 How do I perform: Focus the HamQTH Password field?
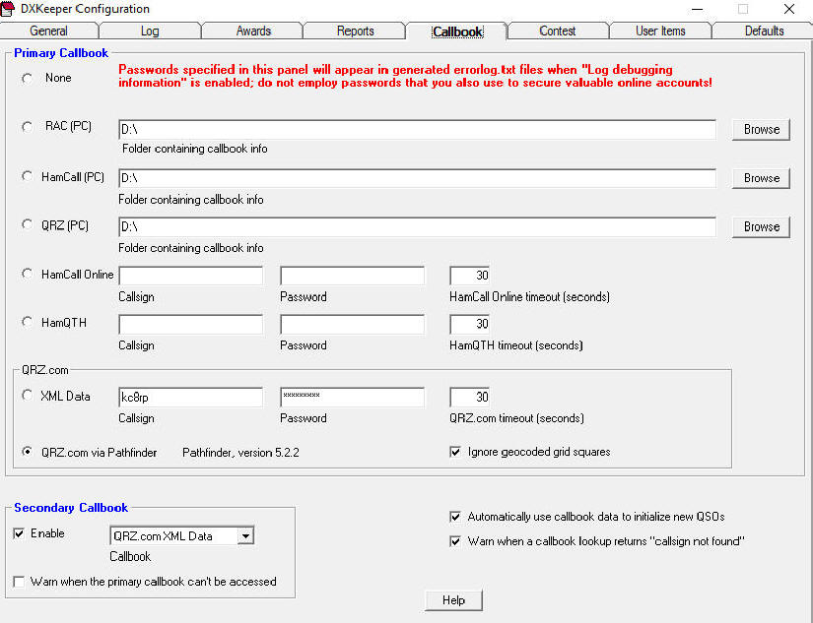(x=352, y=324)
